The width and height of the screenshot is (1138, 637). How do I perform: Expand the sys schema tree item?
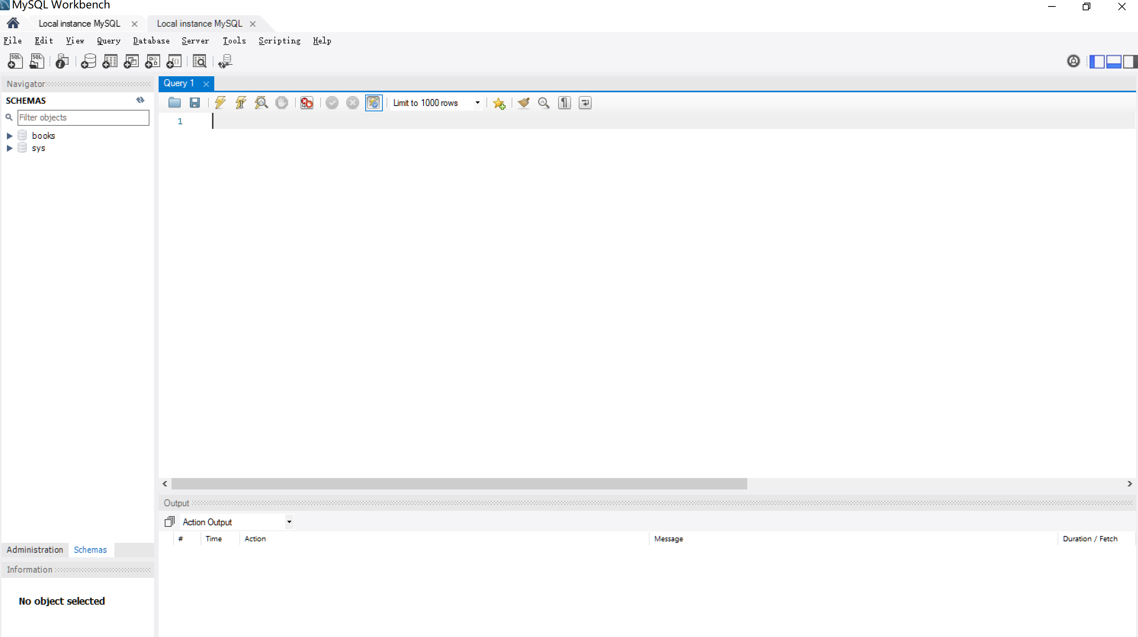(x=9, y=148)
